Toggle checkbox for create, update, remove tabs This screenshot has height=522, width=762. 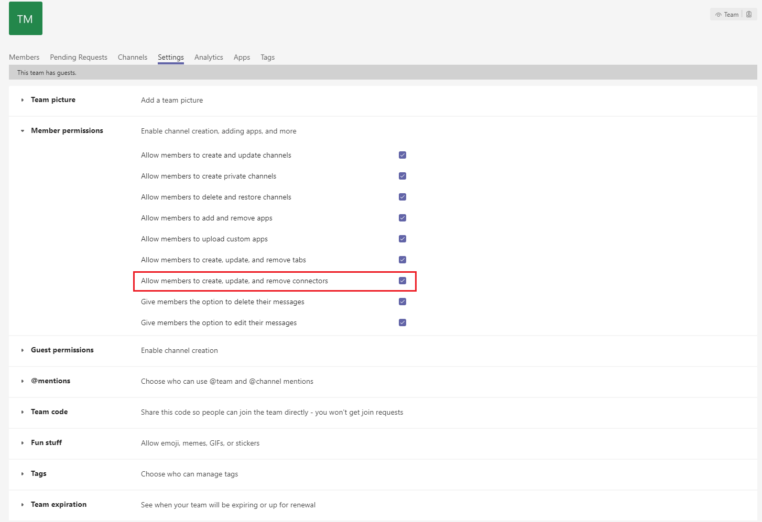(402, 260)
